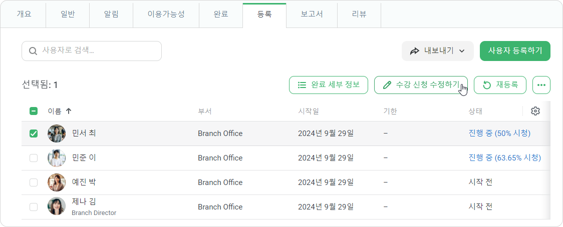Click the 완료 세부 정보 button
Screen dimensions: 563x227
click(329, 85)
